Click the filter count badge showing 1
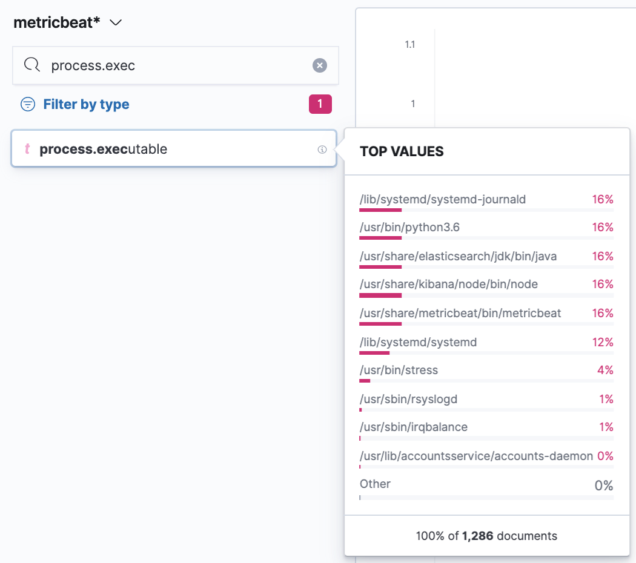 [x=320, y=104]
